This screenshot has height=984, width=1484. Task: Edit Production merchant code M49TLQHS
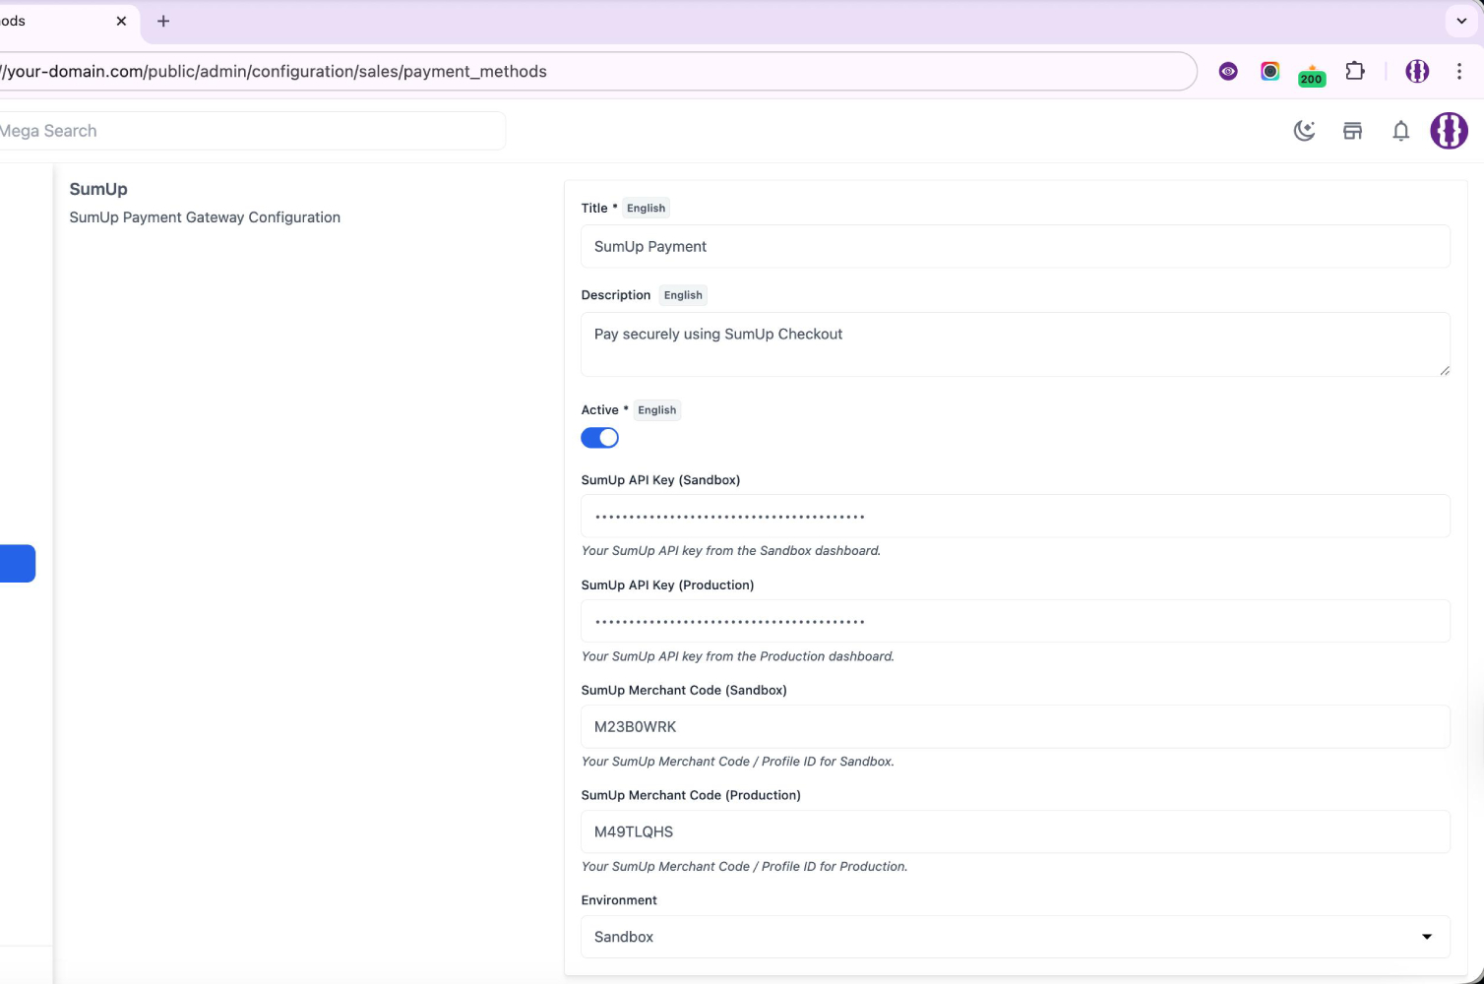click(x=1016, y=831)
